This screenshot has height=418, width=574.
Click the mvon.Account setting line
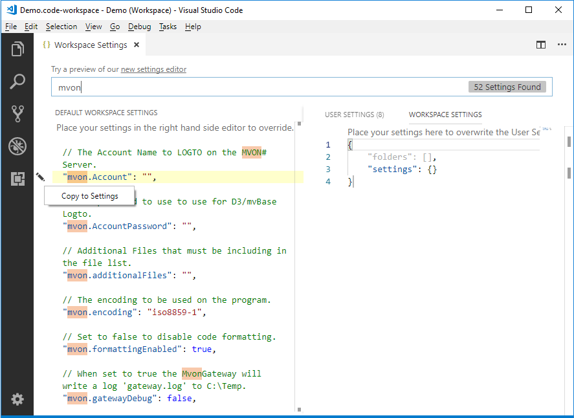click(178, 177)
